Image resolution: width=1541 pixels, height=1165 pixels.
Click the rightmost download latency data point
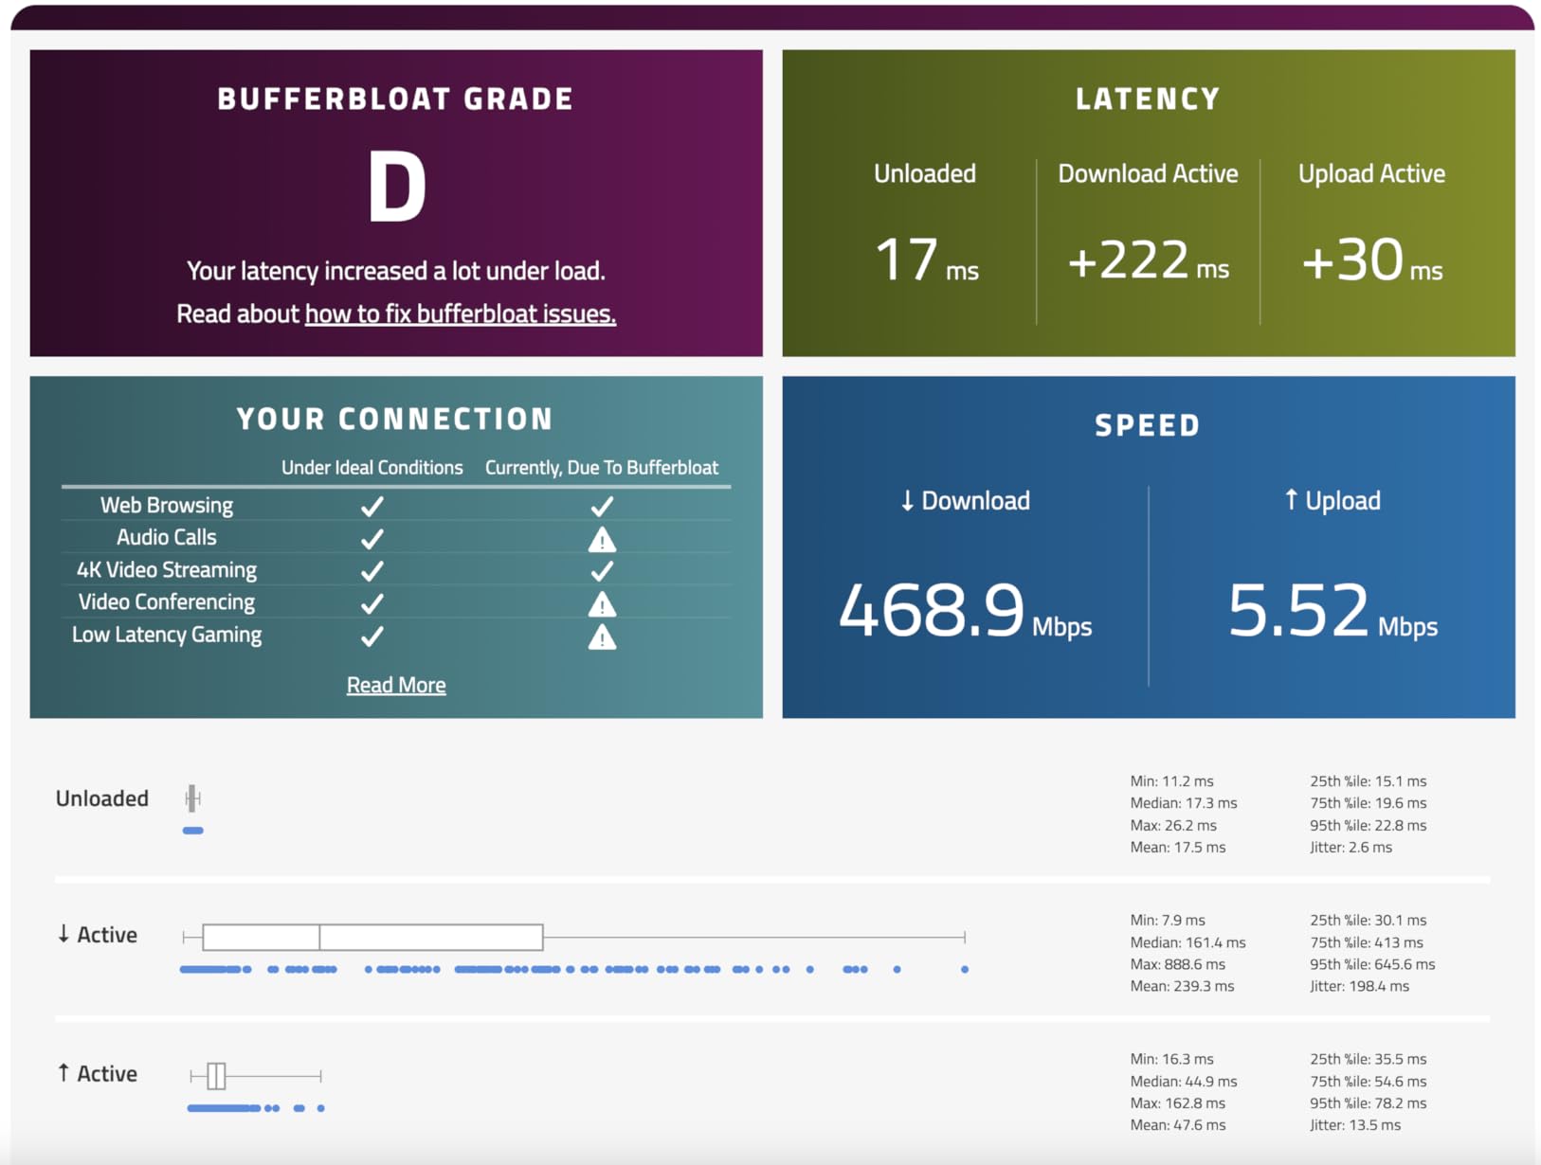[965, 969]
